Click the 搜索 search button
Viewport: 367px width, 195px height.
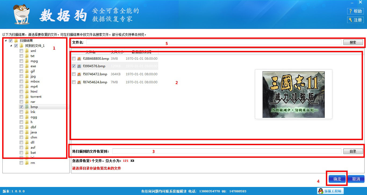[353, 42]
